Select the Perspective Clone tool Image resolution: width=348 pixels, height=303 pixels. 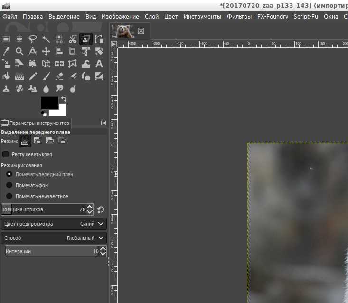(33, 89)
